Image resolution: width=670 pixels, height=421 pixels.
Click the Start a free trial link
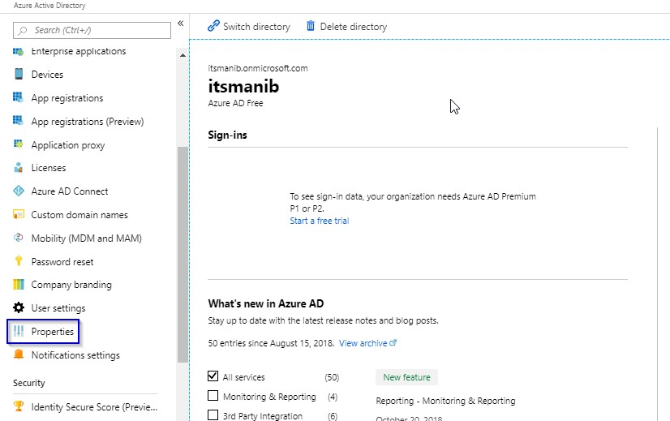(x=320, y=221)
